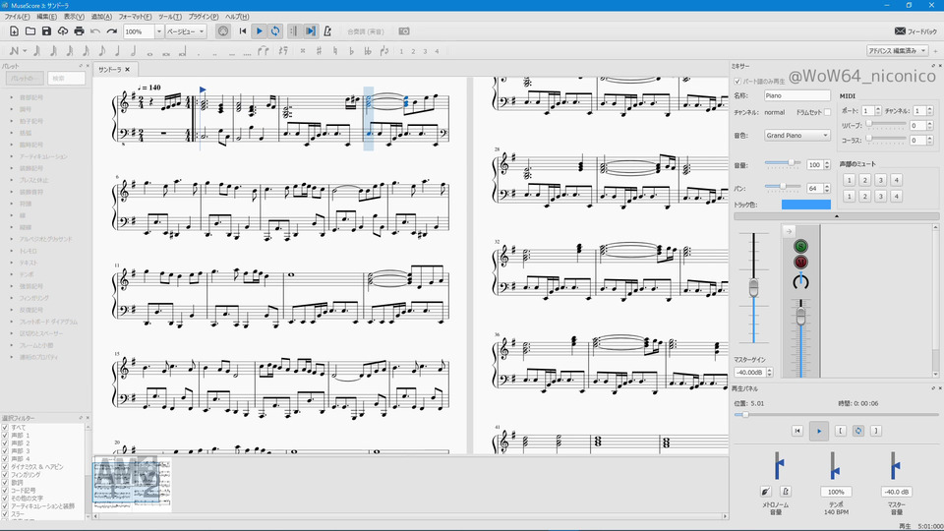Solo the Piano channel with the S button
Viewport: 944px width, 531px height.
click(x=800, y=246)
